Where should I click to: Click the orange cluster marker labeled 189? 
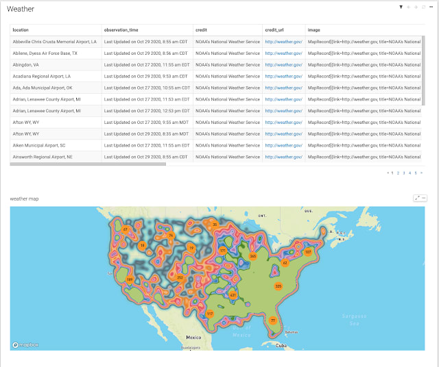[130, 279]
